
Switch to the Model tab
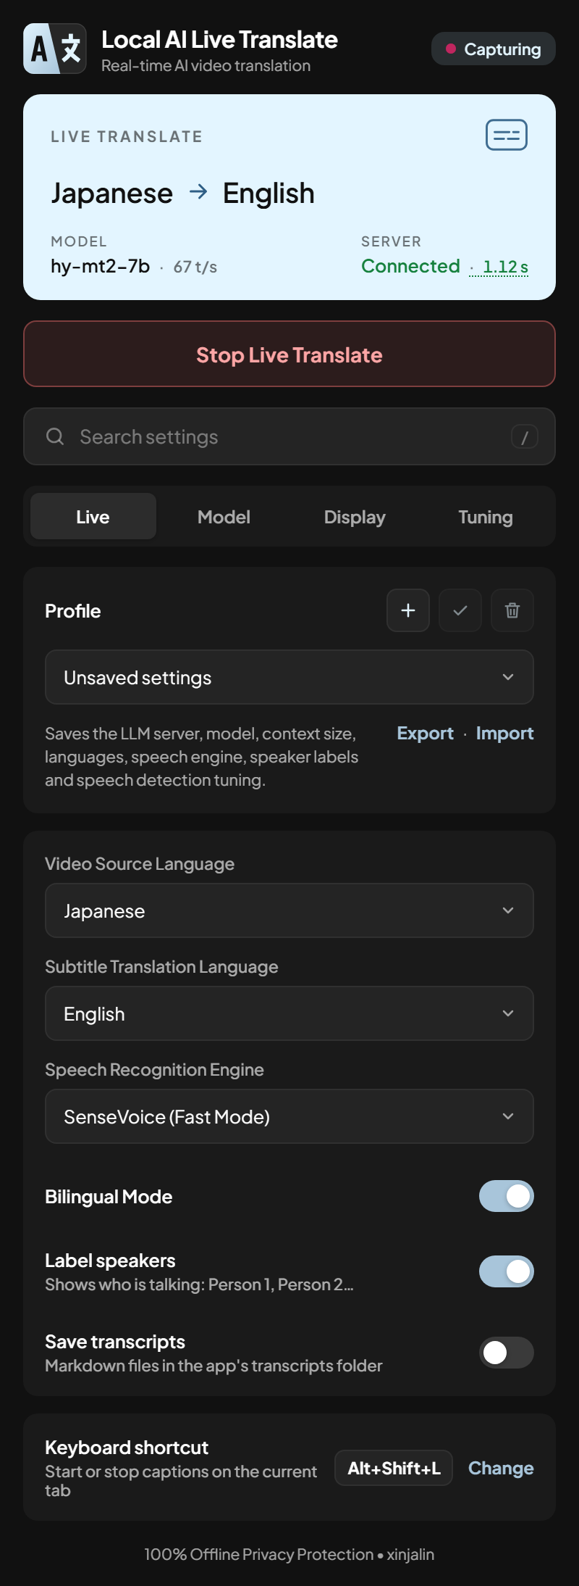(224, 516)
